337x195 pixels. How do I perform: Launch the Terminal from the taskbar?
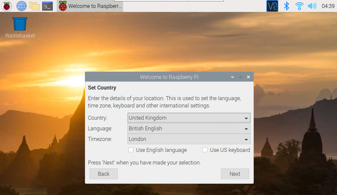pos(47,6)
